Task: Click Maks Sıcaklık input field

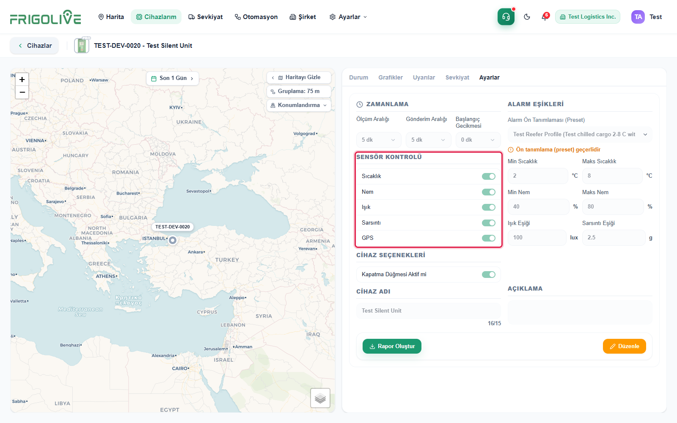Action: pos(612,176)
